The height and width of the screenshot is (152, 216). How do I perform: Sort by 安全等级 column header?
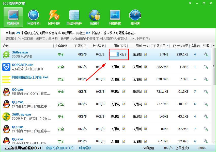click(x=61, y=46)
